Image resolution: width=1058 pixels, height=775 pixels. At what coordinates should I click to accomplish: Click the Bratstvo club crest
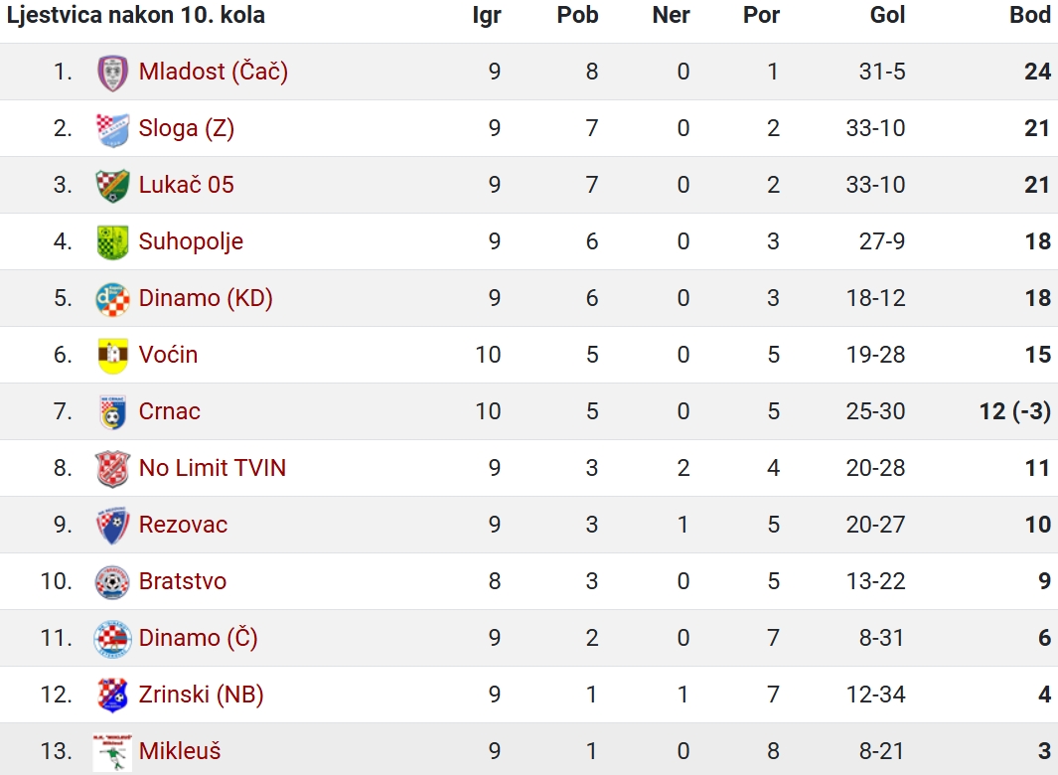click(112, 582)
